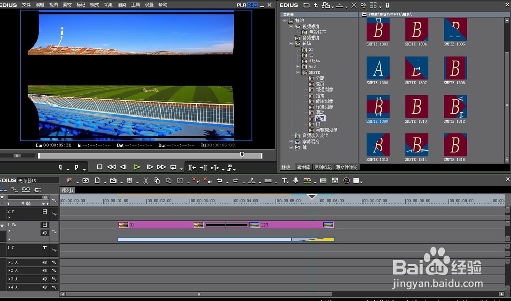Expand the 2 A audio track
The height and width of the screenshot is (301, 511).
tap(9, 271)
